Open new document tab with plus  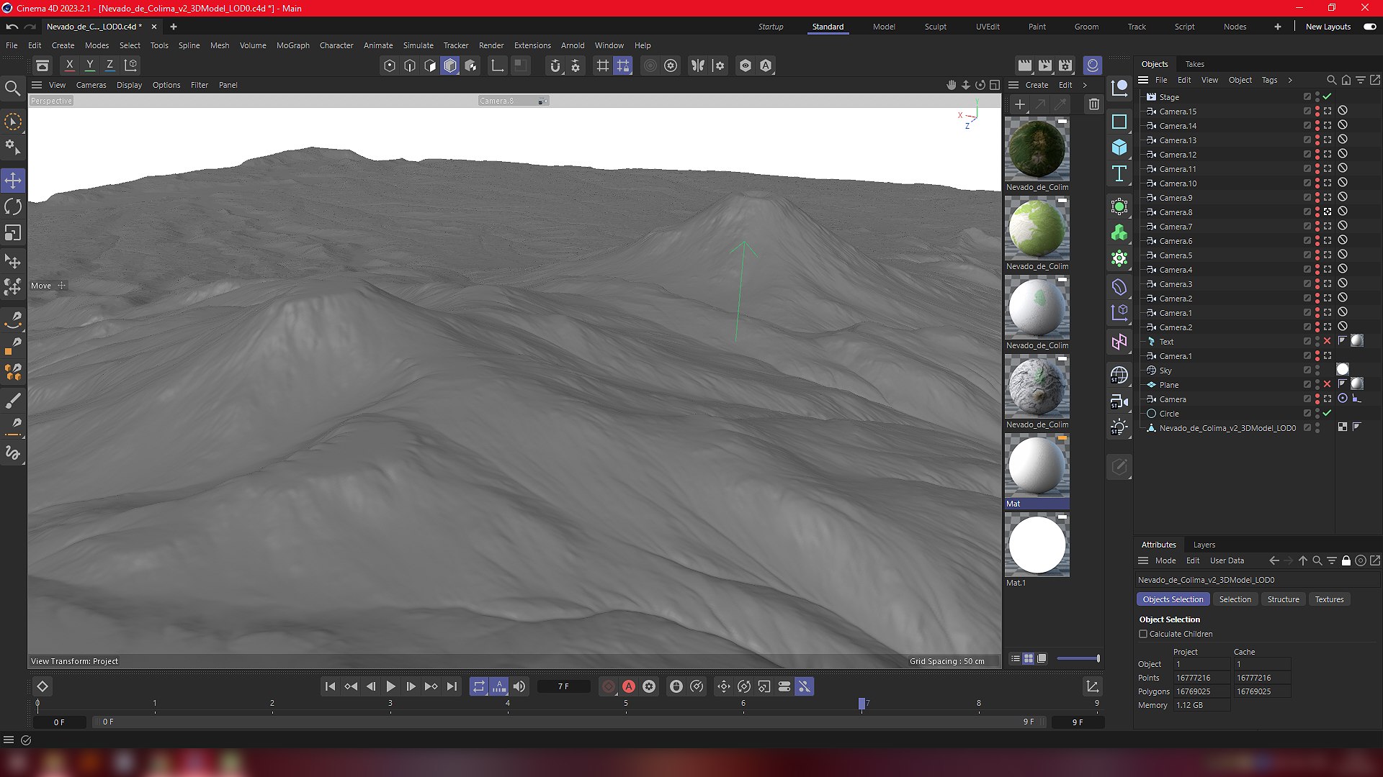[174, 27]
